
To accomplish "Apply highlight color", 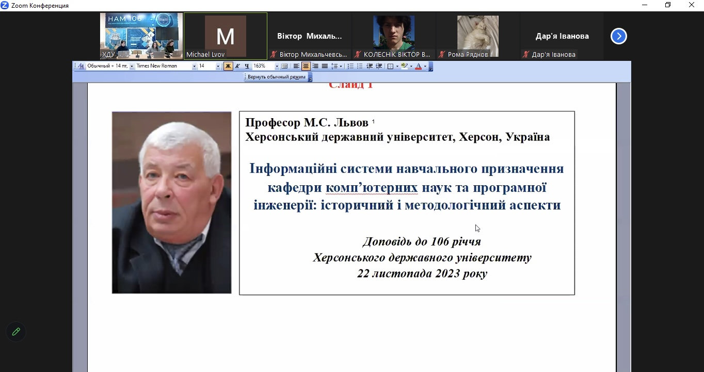I will (404, 66).
